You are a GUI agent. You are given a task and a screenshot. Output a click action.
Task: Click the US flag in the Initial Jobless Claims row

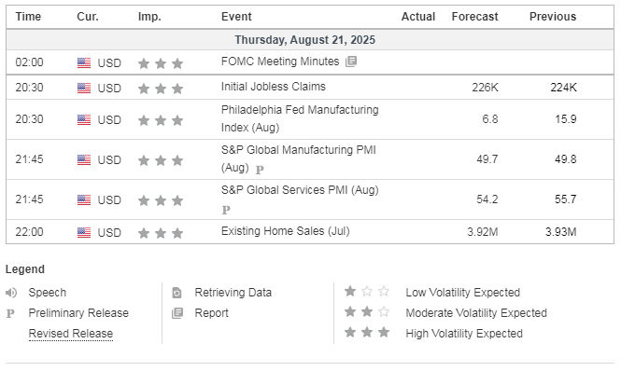(84, 88)
